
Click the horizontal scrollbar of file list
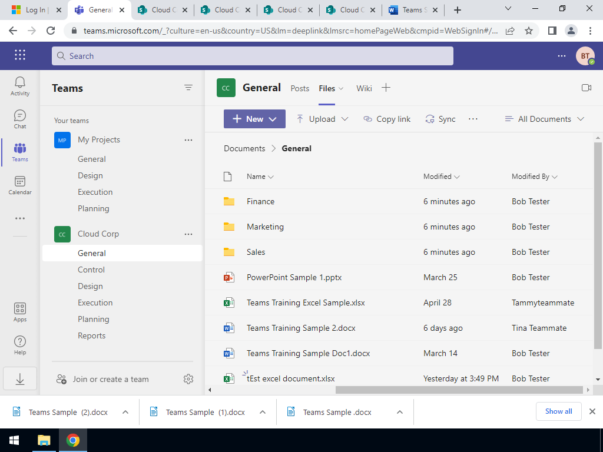click(459, 390)
